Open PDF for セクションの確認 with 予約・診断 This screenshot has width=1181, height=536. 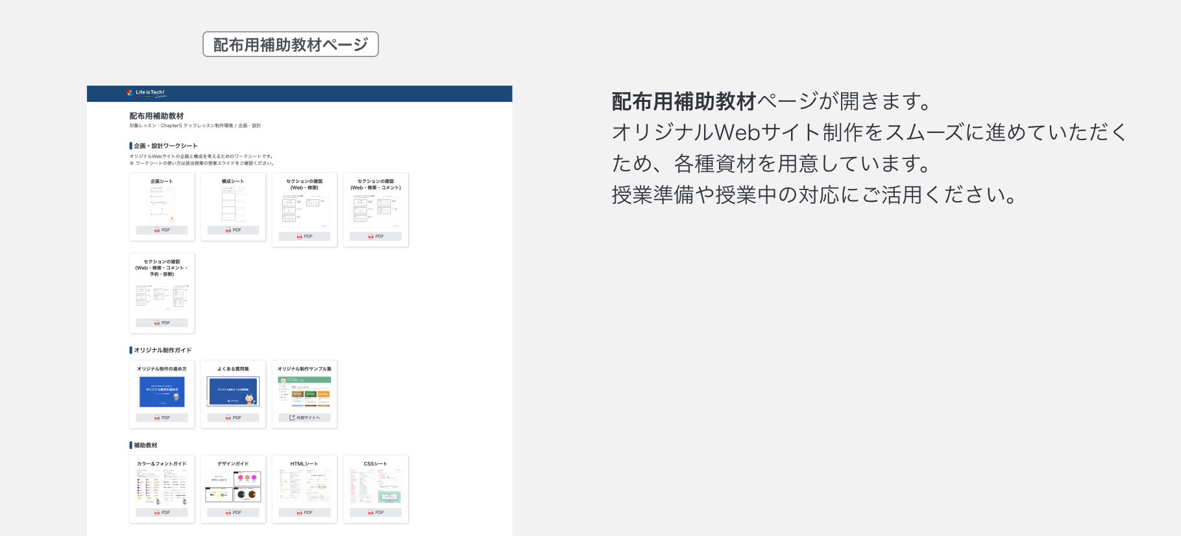point(162,323)
